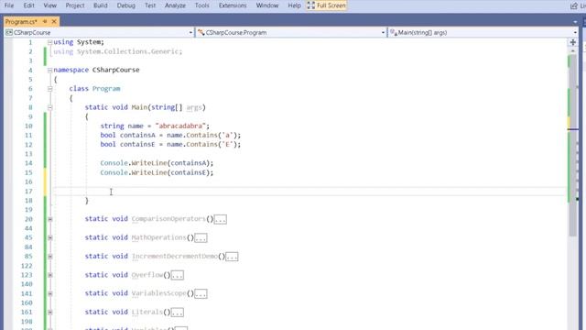Open the View menu
586x330 pixels.
tap(49, 5)
